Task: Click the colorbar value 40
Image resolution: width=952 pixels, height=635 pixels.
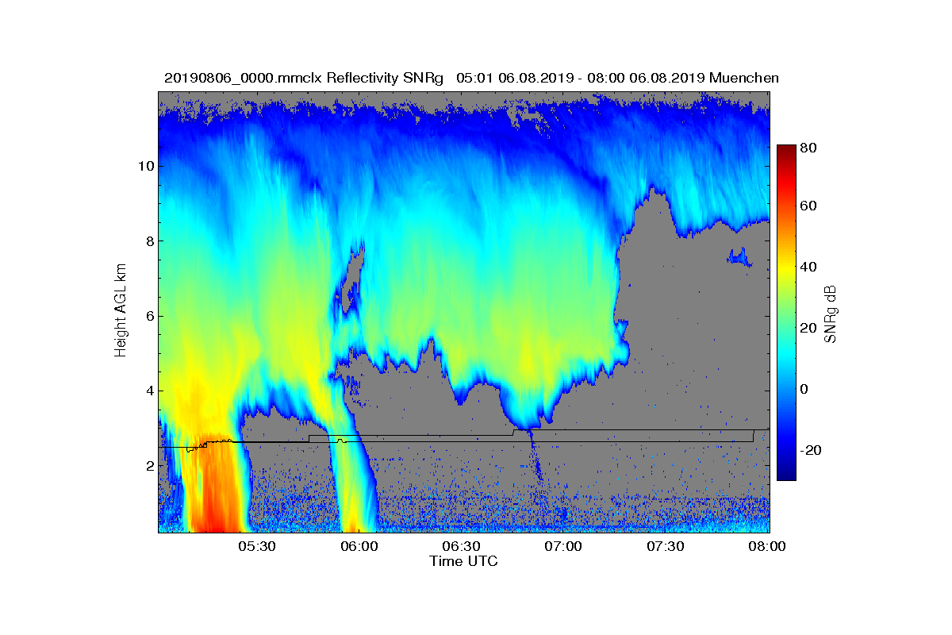Action: pyautogui.click(x=809, y=267)
